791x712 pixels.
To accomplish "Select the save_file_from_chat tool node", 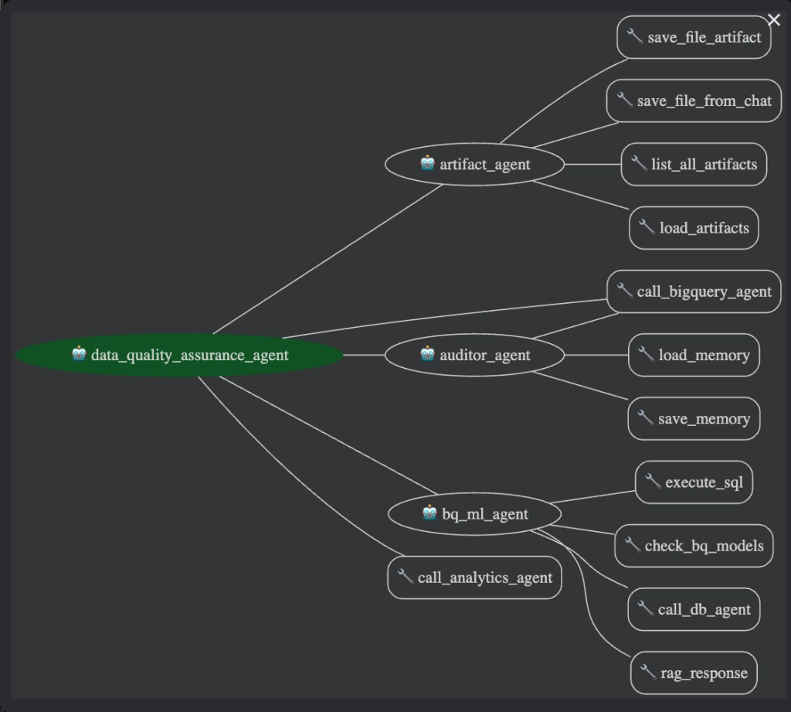I will [694, 100].
